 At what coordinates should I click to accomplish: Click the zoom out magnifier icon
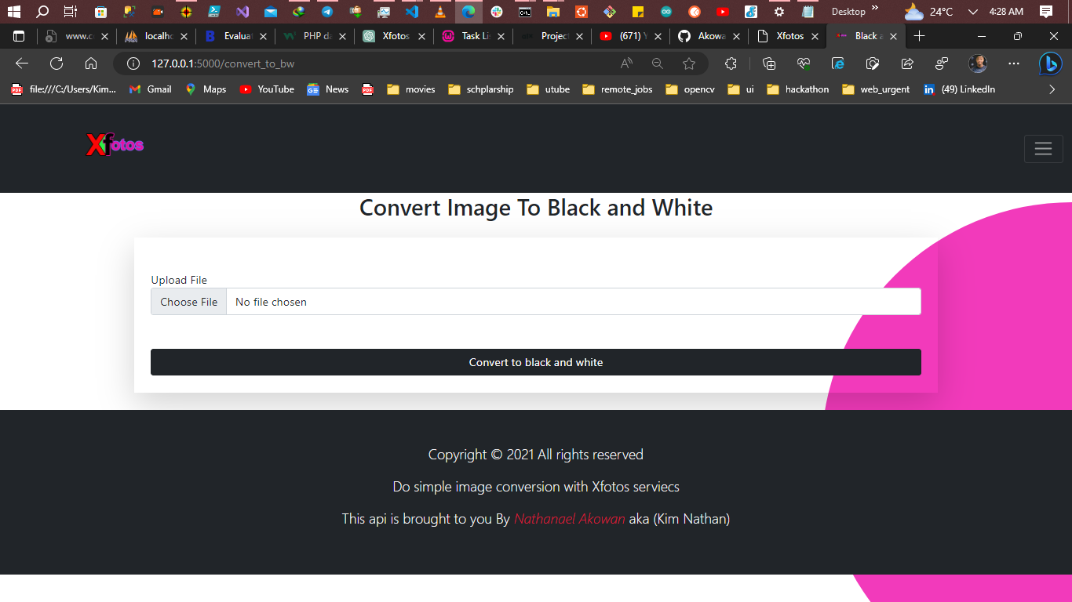[x=658, y=63]
